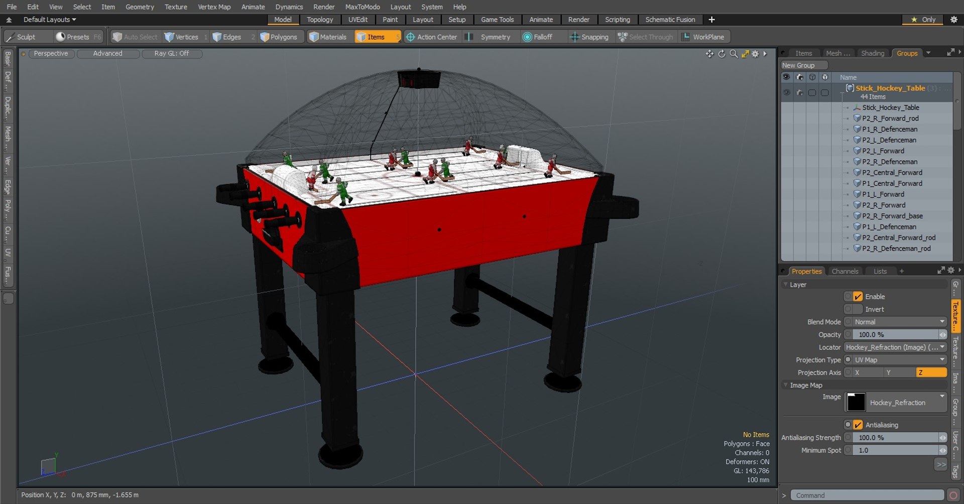Click the Ray GL: Off button
This screenshot has width=964, height=504.
point(172,54)
